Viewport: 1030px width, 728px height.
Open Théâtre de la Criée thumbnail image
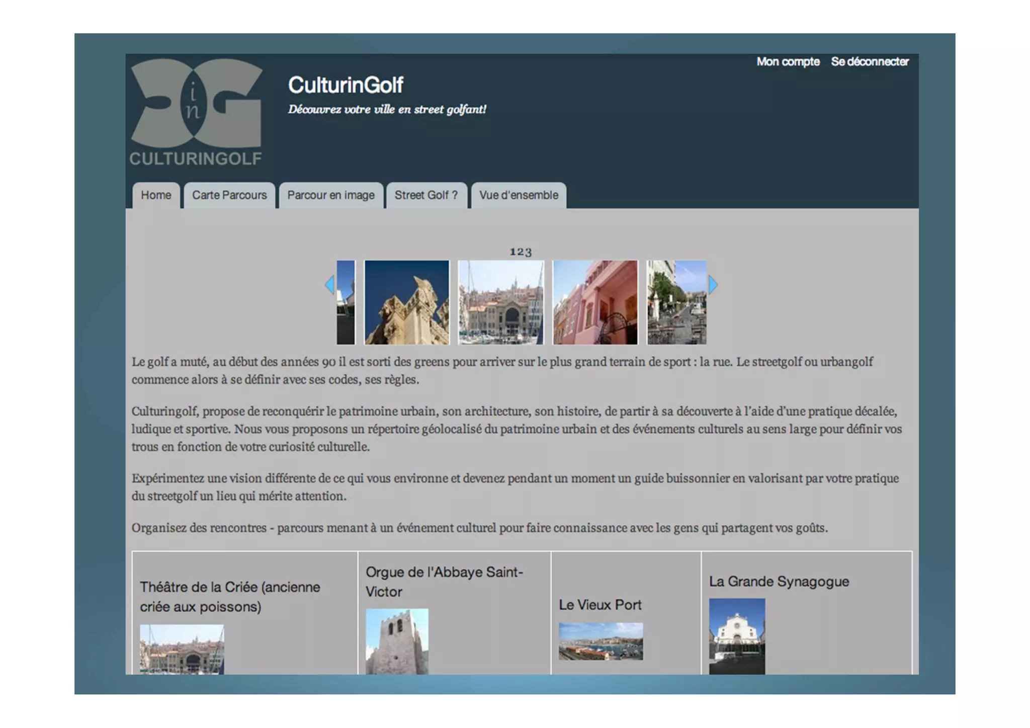point(182,649)
